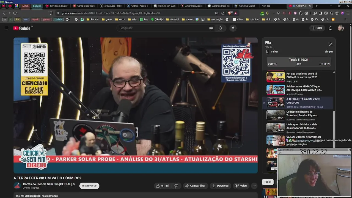Open Brave Rewards triangle icon
The image size is (352, 198).
236,13
